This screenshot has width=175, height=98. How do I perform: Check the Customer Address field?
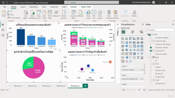[151, 38]
